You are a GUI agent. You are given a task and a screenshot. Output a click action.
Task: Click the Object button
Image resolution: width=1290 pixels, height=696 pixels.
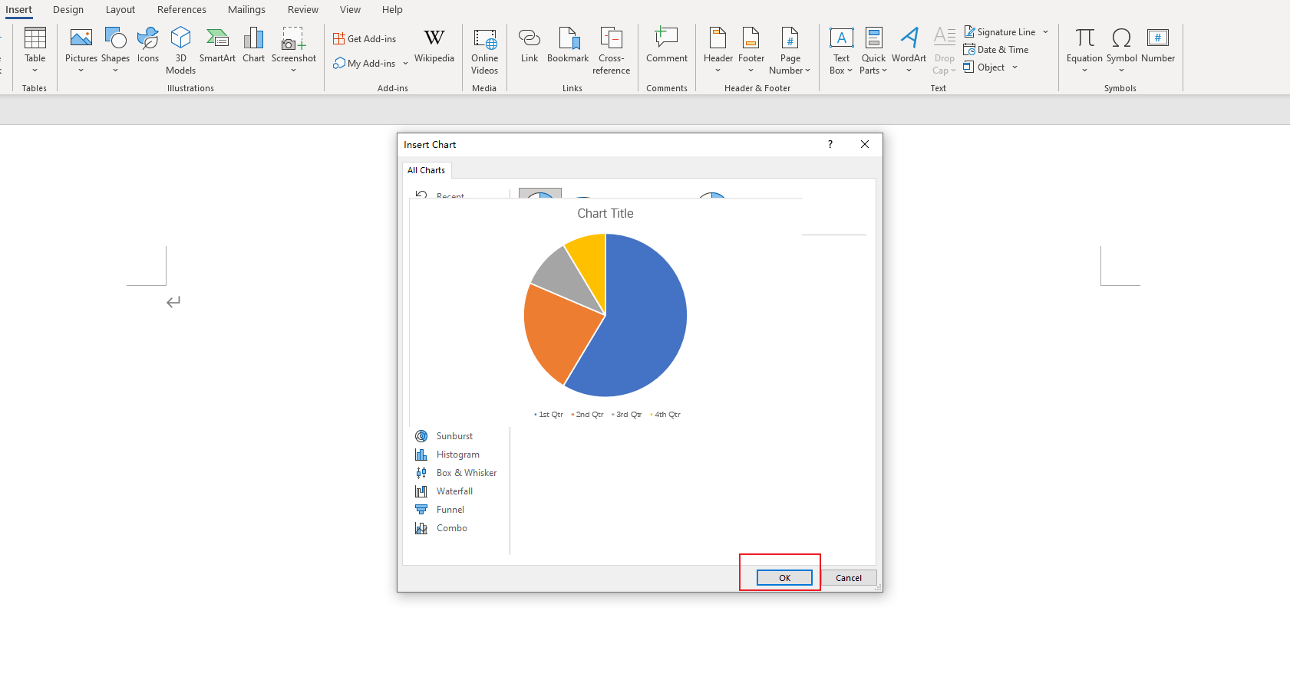pos(985,67)
